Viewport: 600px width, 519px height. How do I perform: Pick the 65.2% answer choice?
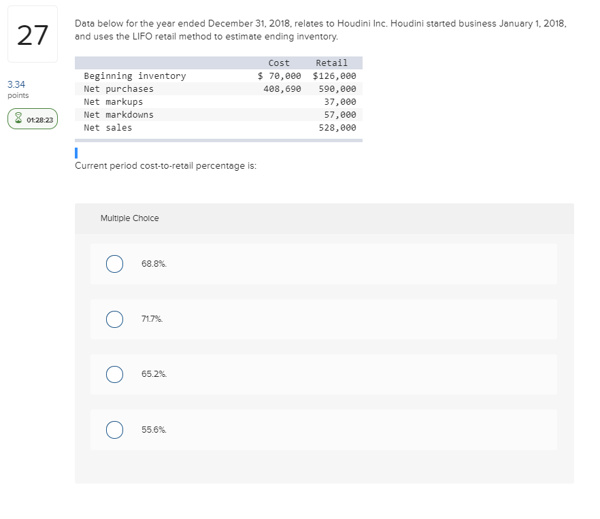tap(114, 374)
